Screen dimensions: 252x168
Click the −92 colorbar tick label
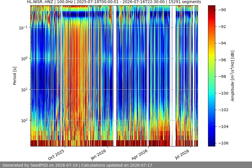[222, 27]
